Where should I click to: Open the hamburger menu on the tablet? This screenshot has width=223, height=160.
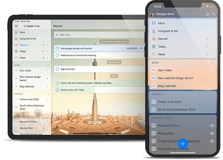coord(16,26)
